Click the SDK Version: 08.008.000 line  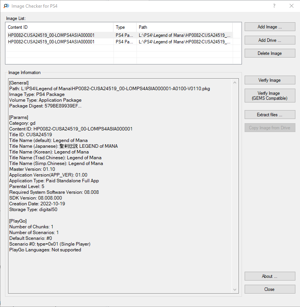(35, 198)
